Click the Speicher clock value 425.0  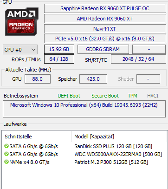coord(93,79)
